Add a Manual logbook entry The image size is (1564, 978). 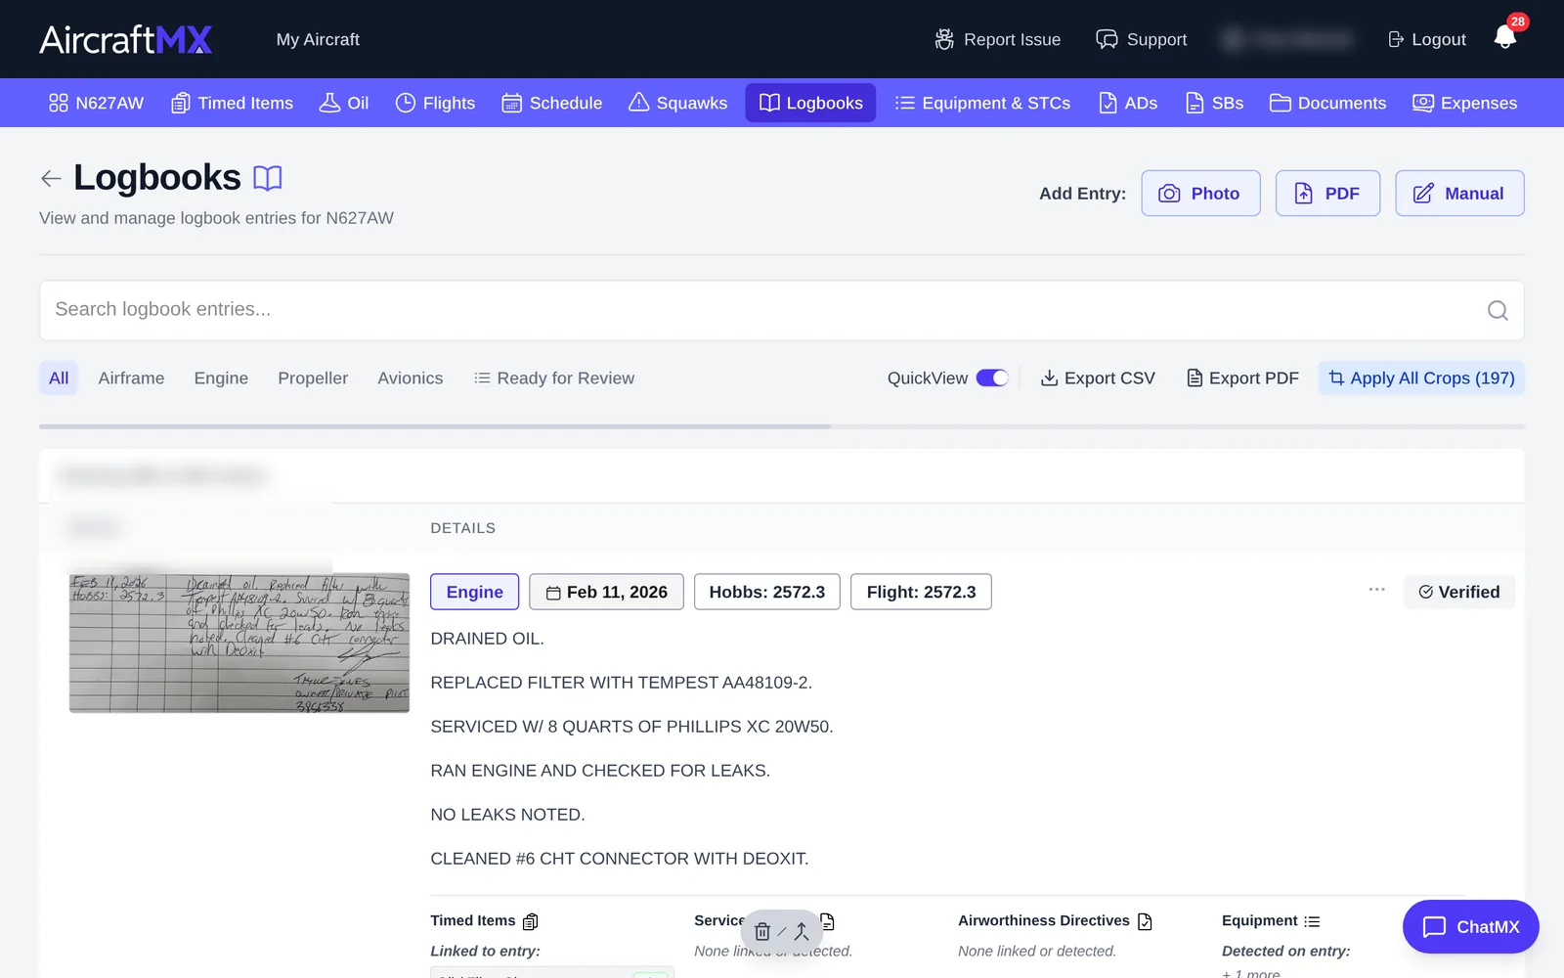[1459, 194]
